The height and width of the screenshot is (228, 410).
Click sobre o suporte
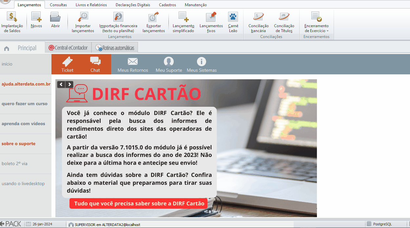[18, 143]
